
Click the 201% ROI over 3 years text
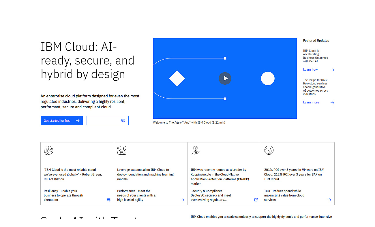point(294,174)
